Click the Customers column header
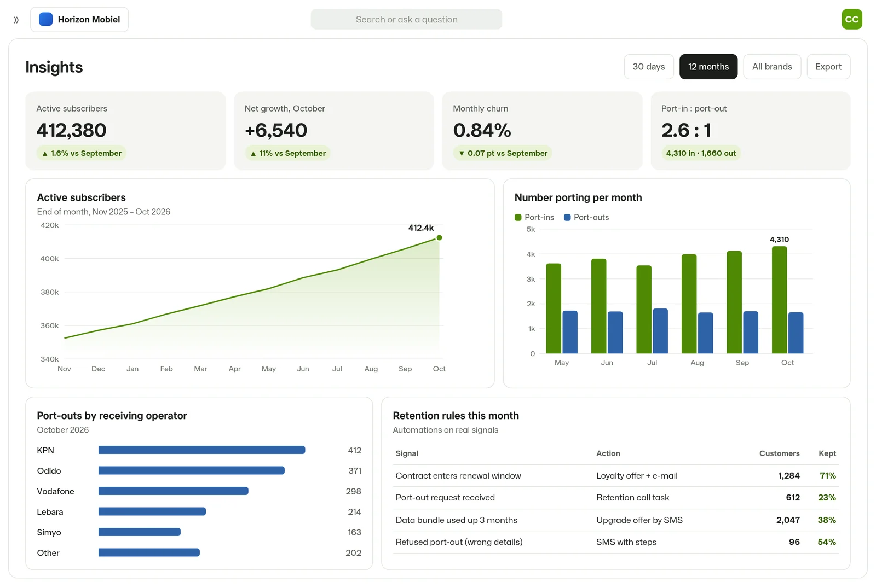 (779, 453)
